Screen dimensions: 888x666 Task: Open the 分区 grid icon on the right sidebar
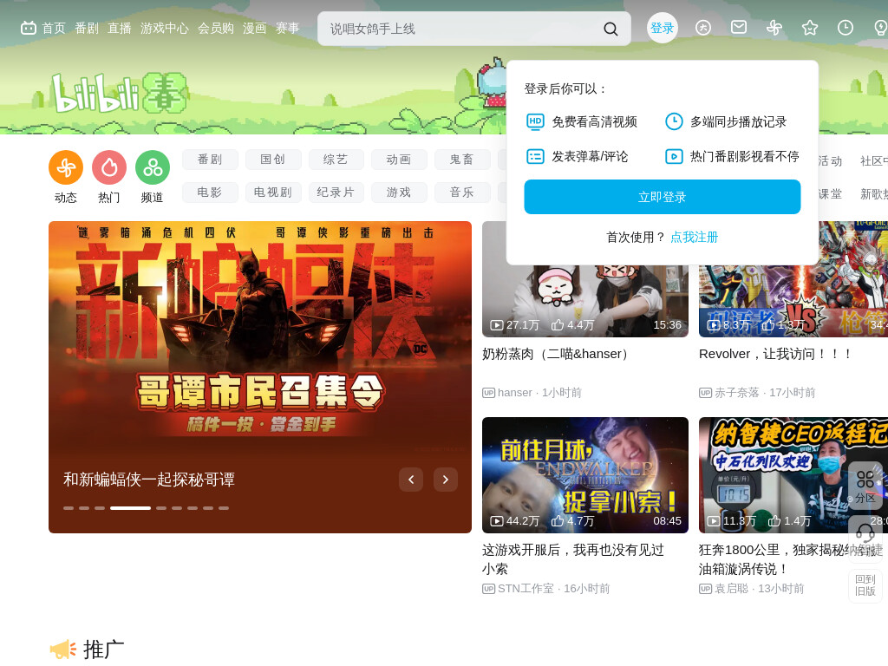(865, 487)
